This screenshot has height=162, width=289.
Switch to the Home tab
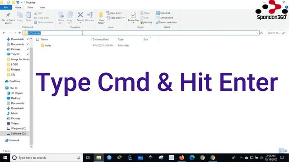(18, 7)
